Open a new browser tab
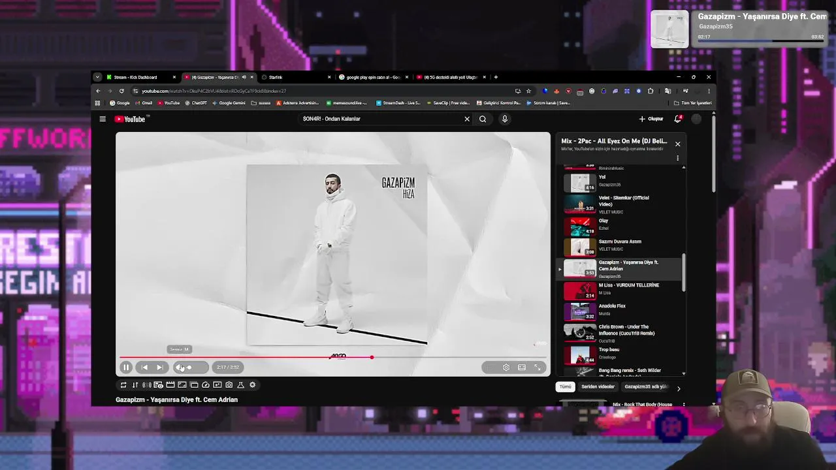Viewport: 836px width, 470px height. pyautogui.click(x=496, y=77)
